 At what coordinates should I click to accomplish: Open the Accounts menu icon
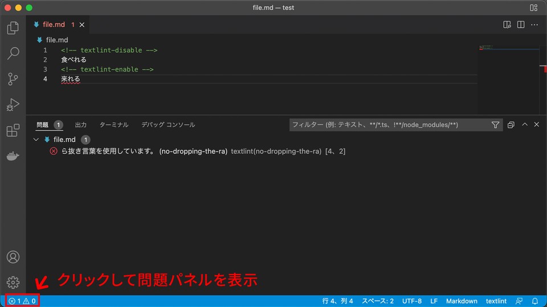coord(13,257)
